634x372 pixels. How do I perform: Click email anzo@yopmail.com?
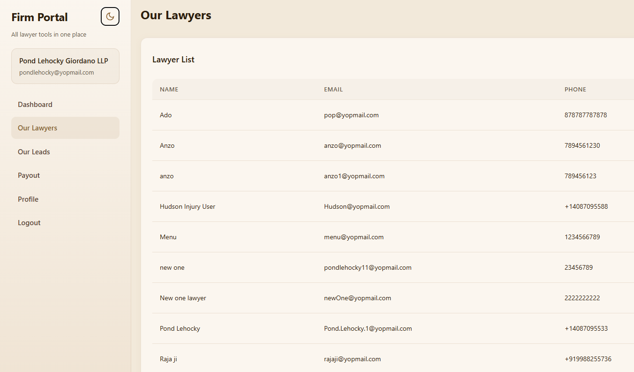352,145
